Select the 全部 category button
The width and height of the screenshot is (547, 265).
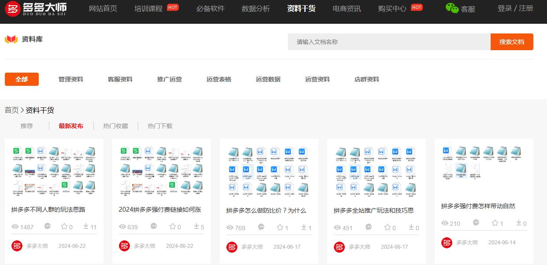tap(22, 79)
